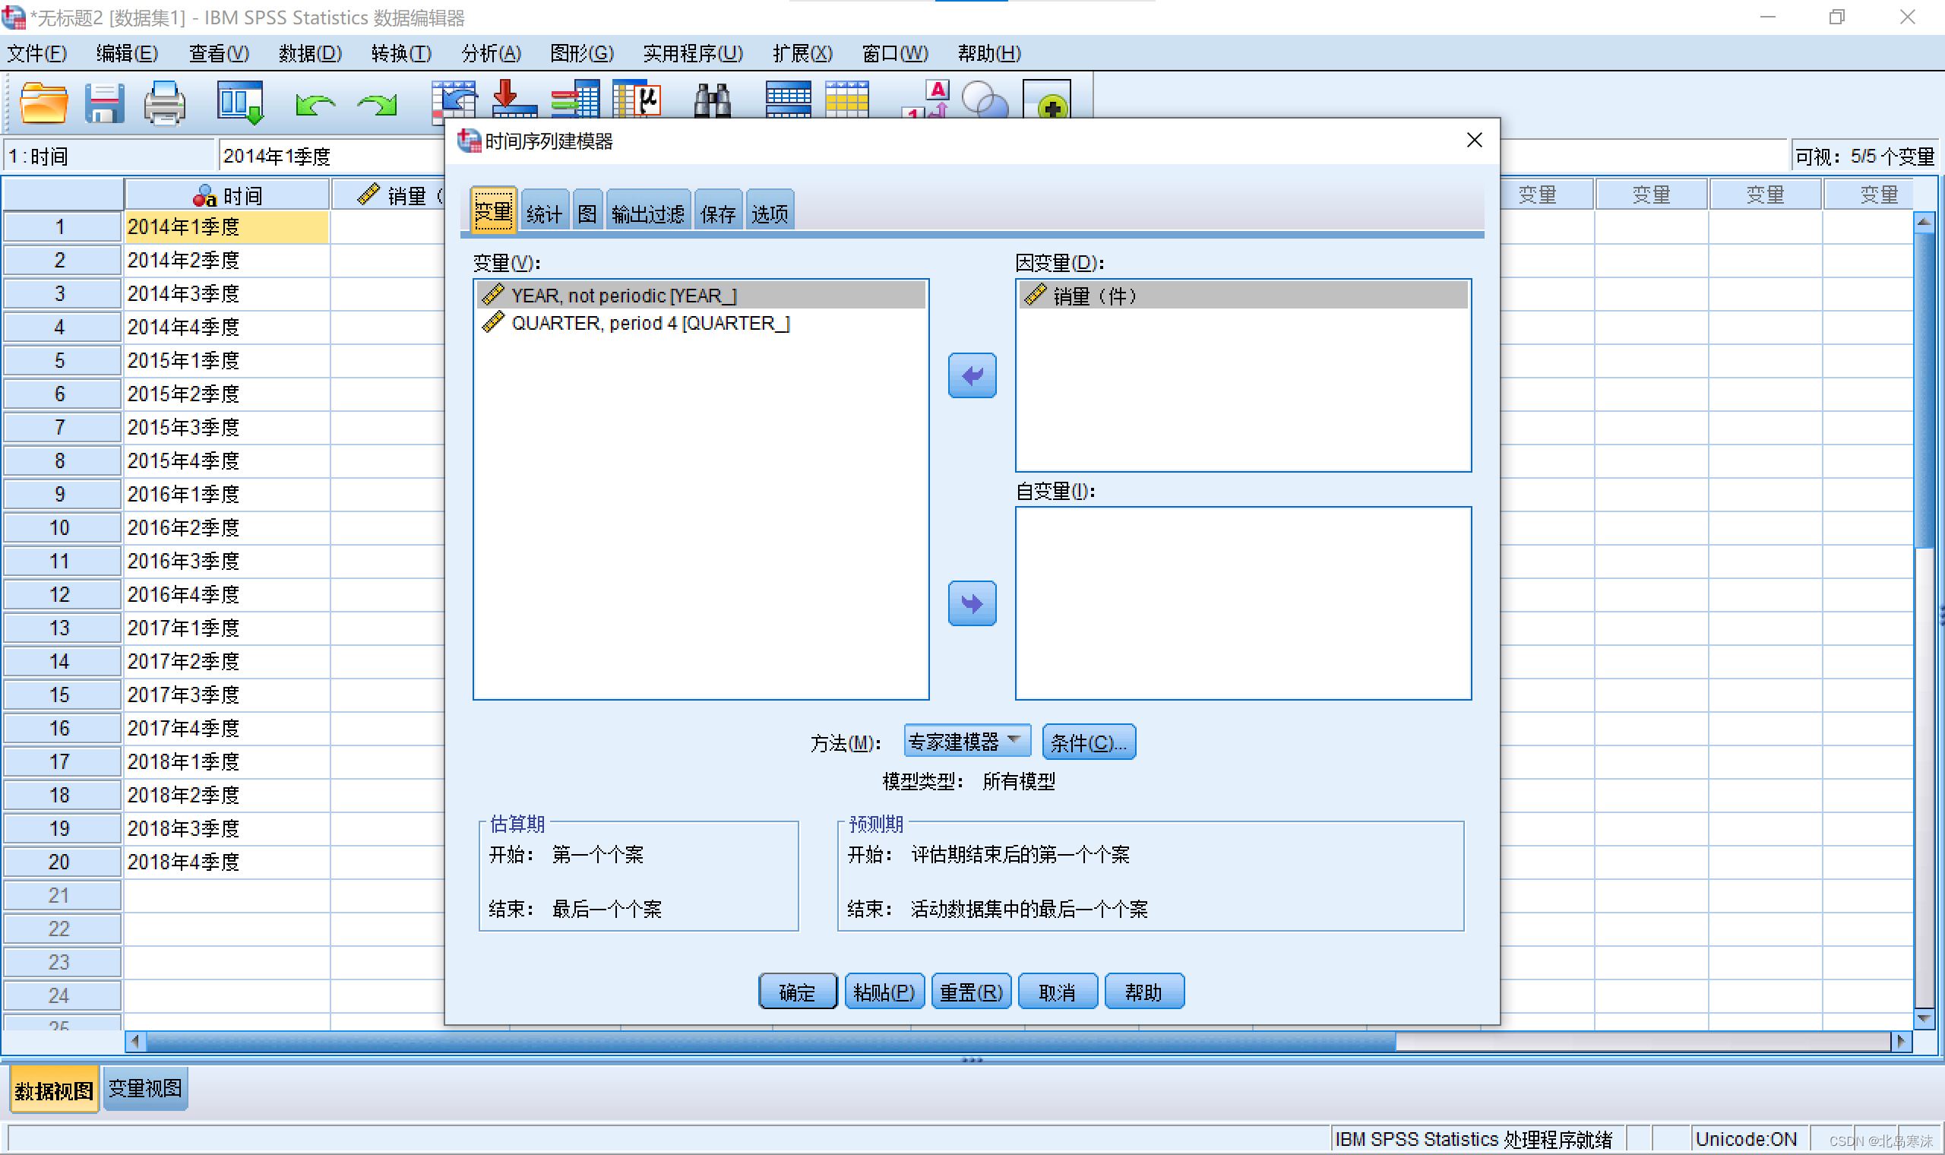Click arrow moving variable to dependent list
Screen dimensions: 1945x1155
972,376
